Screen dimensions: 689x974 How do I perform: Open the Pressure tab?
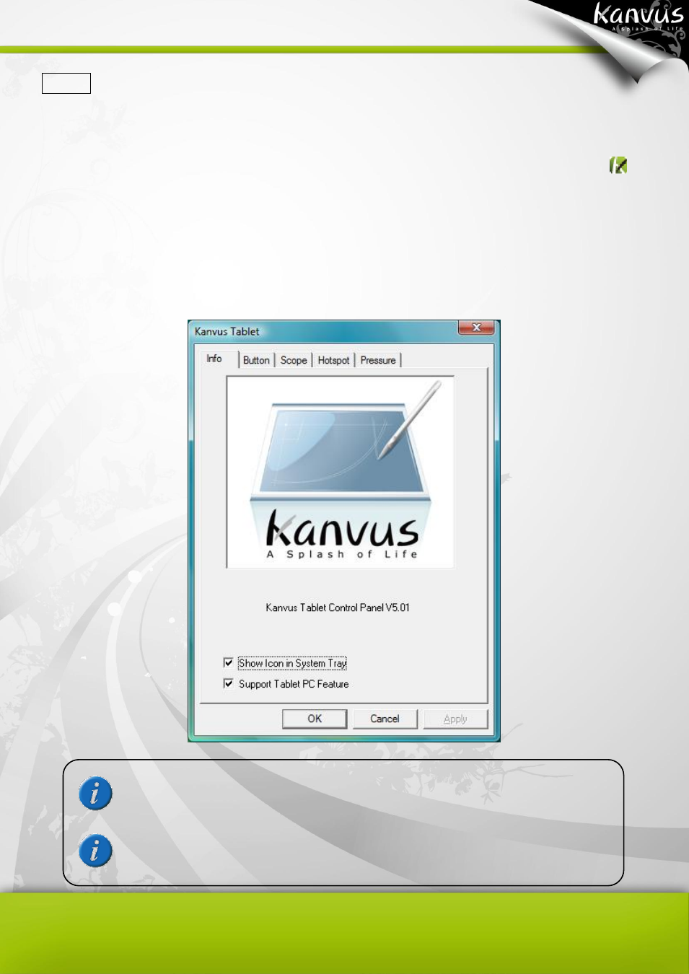pyautogui.click(x=378, y=360)
